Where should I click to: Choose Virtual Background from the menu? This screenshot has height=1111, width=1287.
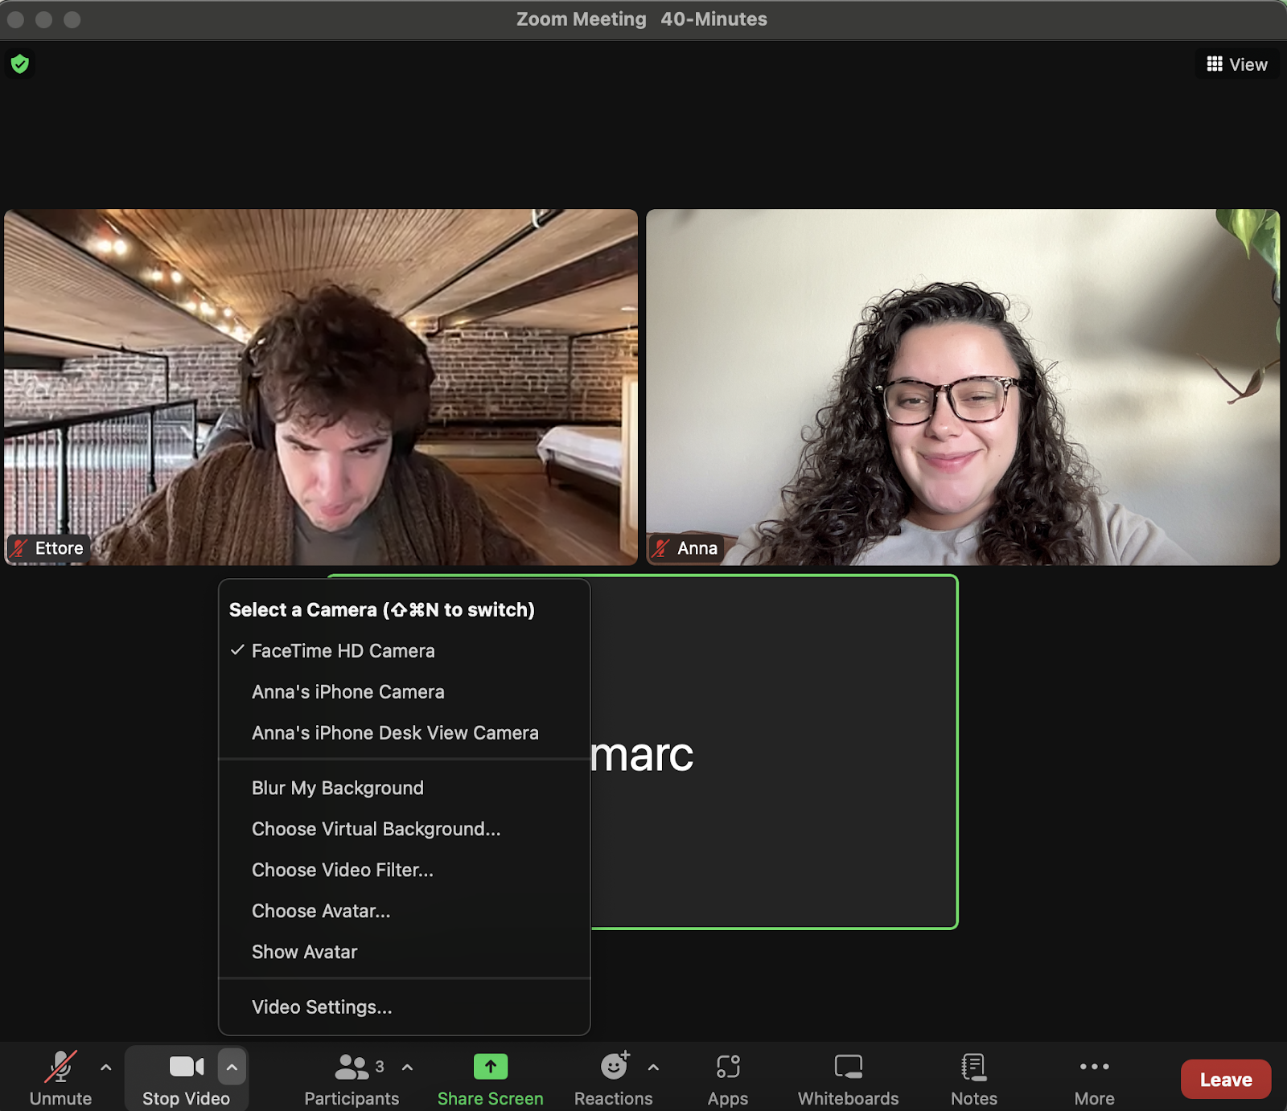click(x=376, y=829)
